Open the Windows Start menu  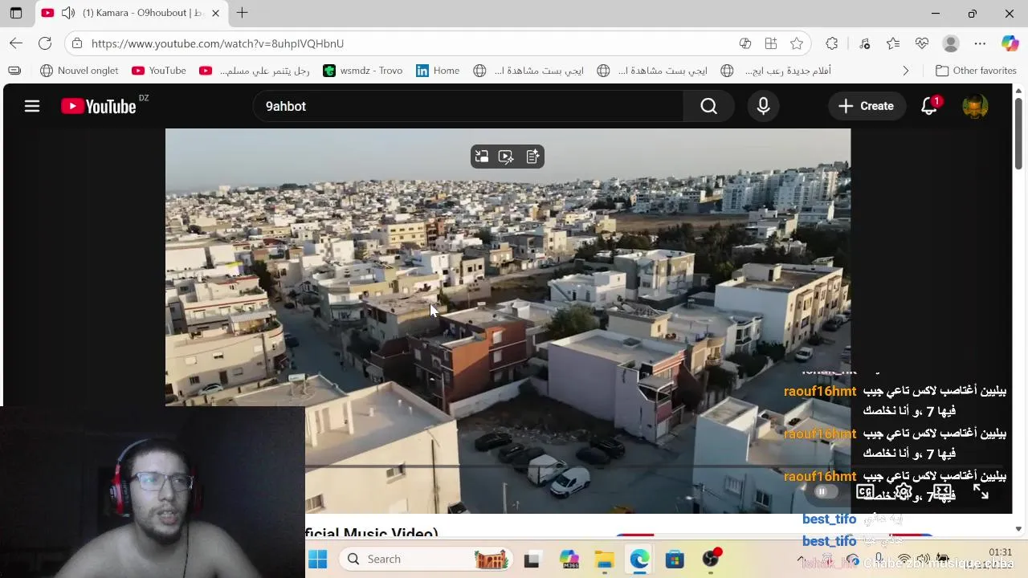click(318, 559)
